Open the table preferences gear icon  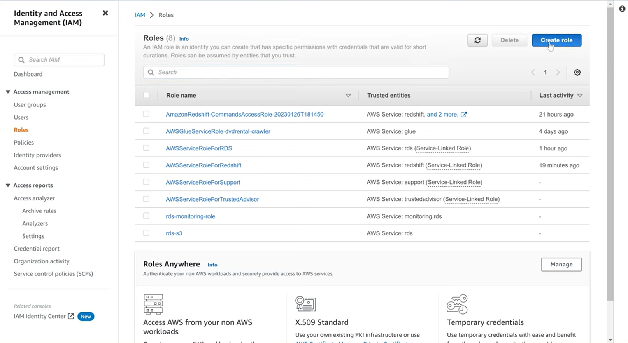(577, 72)
